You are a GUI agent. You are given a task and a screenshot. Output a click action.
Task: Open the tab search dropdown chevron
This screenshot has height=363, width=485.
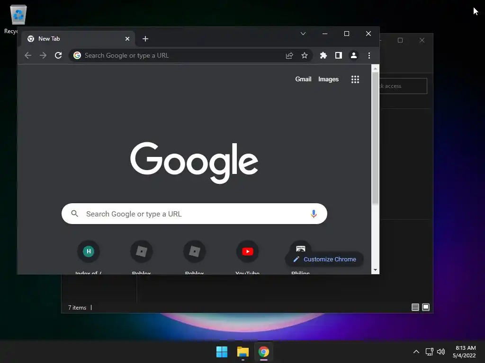pos(303,34)
